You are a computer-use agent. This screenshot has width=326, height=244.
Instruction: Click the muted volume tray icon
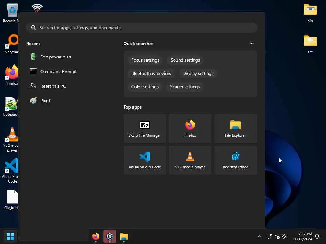pyautogui.click(x=277, y=236)
